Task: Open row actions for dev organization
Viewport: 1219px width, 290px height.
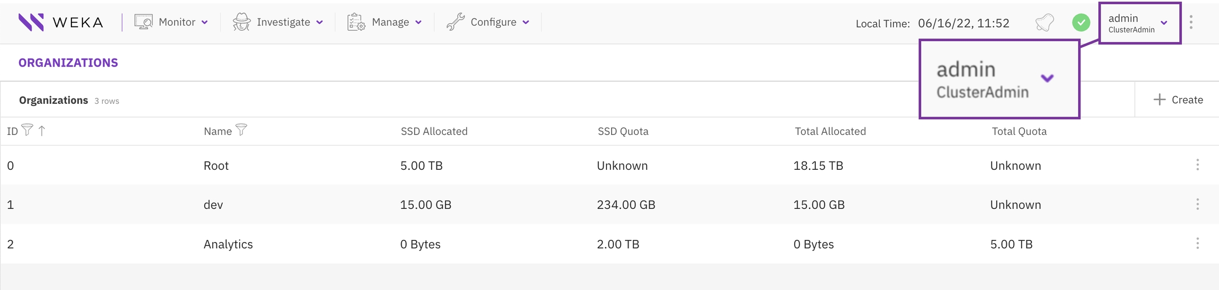Action: point(1197,204)
